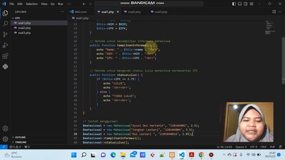Open the View menu
This screenshot has width=285, height=160.
(x=44, y=4)
